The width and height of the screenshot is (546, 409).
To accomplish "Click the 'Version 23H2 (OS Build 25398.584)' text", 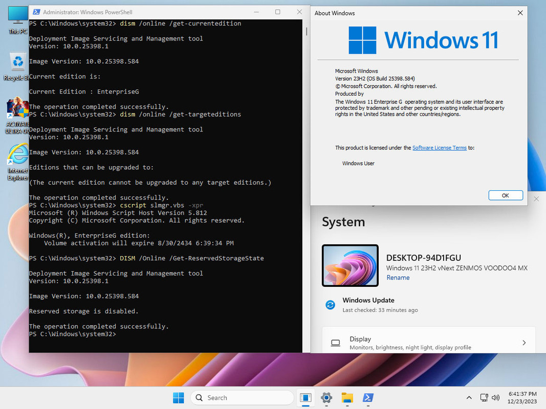I will point(375,79).
